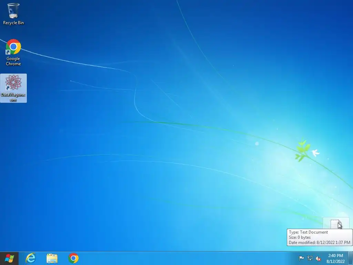The height and width of the screenshot is (265, 353).
Task: Click the muted volume tray icon
Action: point(318,258)
